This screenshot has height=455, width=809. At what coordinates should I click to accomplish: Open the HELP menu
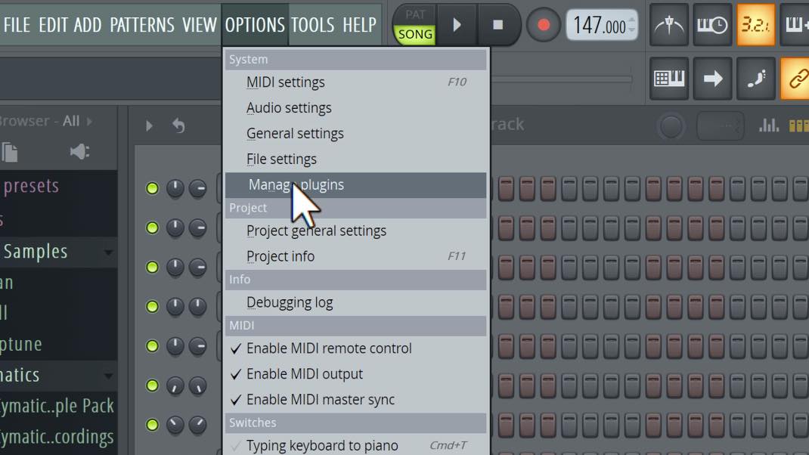[x=360, y=25]
